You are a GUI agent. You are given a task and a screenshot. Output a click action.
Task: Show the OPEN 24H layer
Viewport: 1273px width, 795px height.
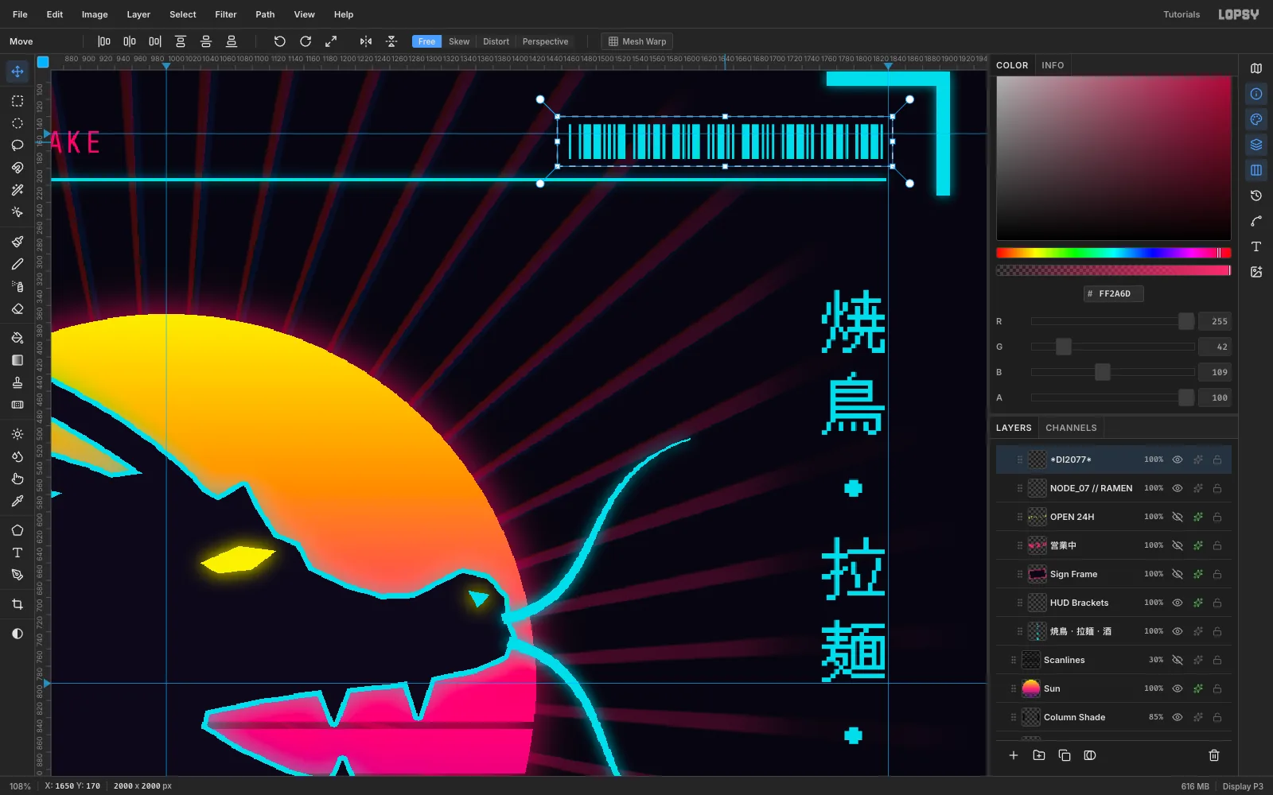(1178, 517)
